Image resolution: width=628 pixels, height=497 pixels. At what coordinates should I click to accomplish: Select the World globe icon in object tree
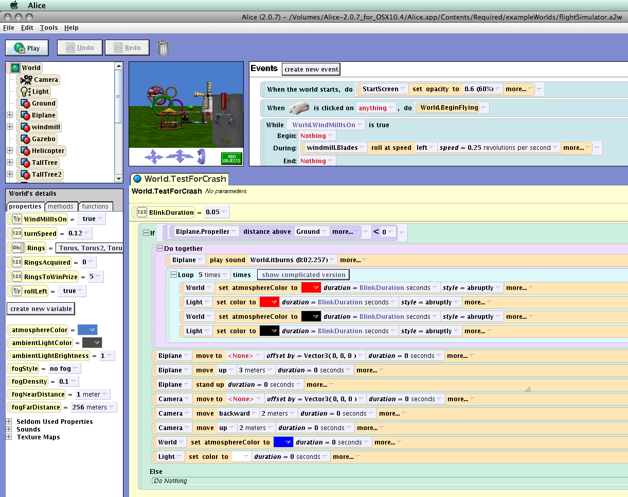(15, 68)
